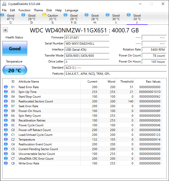
Task: Click the Raw Values column header
Action: coord(148,82)
